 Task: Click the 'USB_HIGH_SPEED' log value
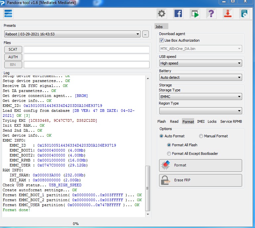tap(65, 185)
